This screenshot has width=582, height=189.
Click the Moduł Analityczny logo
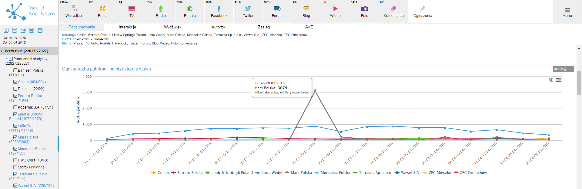tap(30, 11)
